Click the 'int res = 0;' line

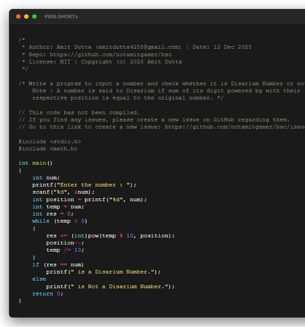(53, 214)
